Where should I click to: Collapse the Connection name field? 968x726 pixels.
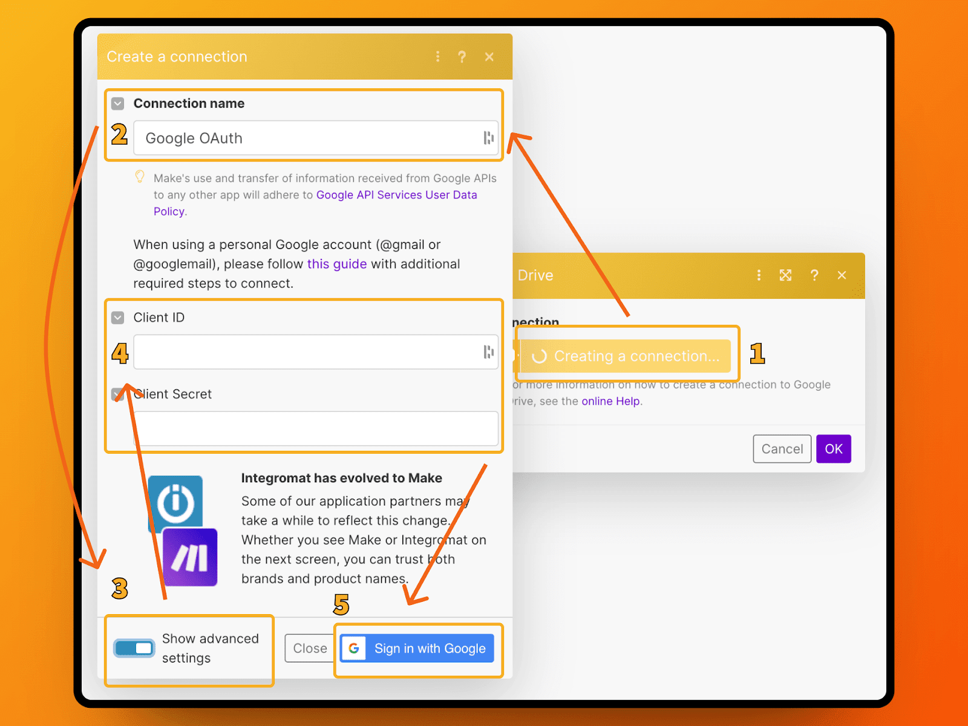point(118,103)
